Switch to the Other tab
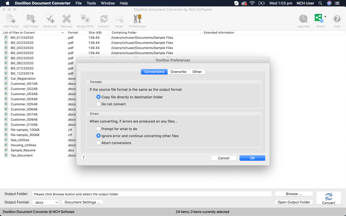This screenshot has width=346, height=216. coord(197,71)
